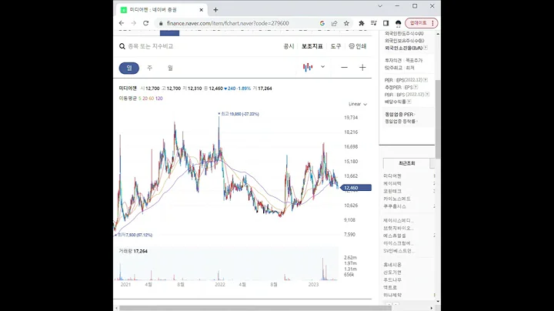554x311 pixels.
Task: Expand info icon next to 추정PER EPS
Action: (x=415, y=87)
